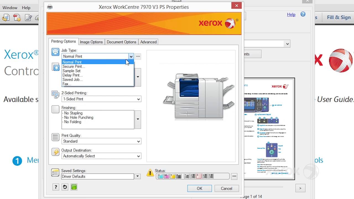Click the print preview page thumbnail

pos(269,129)
